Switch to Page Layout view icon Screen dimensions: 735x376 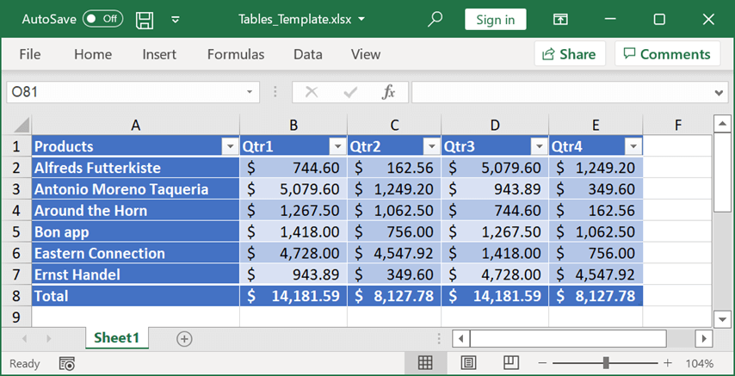(468, 363)
